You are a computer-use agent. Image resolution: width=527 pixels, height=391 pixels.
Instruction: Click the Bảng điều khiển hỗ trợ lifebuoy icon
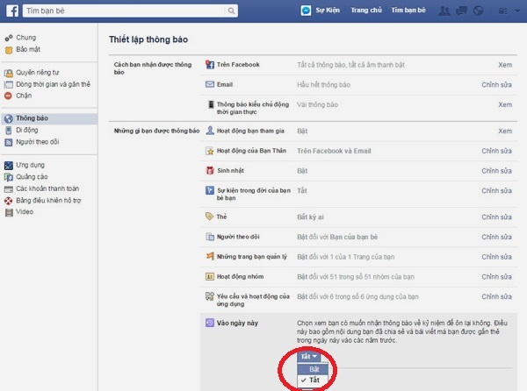[x=9, y=201]
